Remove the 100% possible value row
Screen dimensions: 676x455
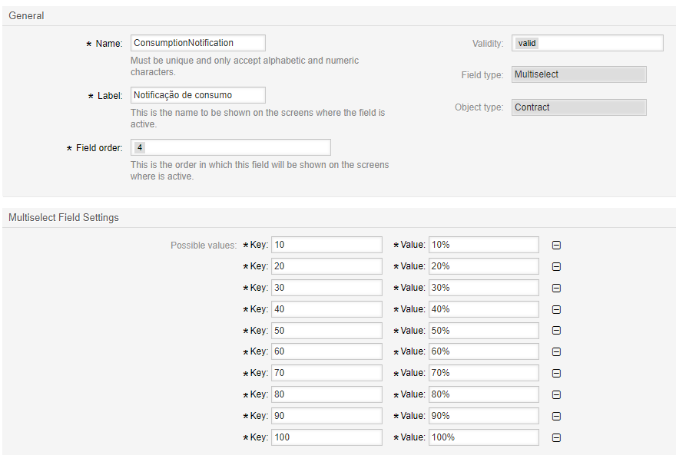(x=556, y=437)
